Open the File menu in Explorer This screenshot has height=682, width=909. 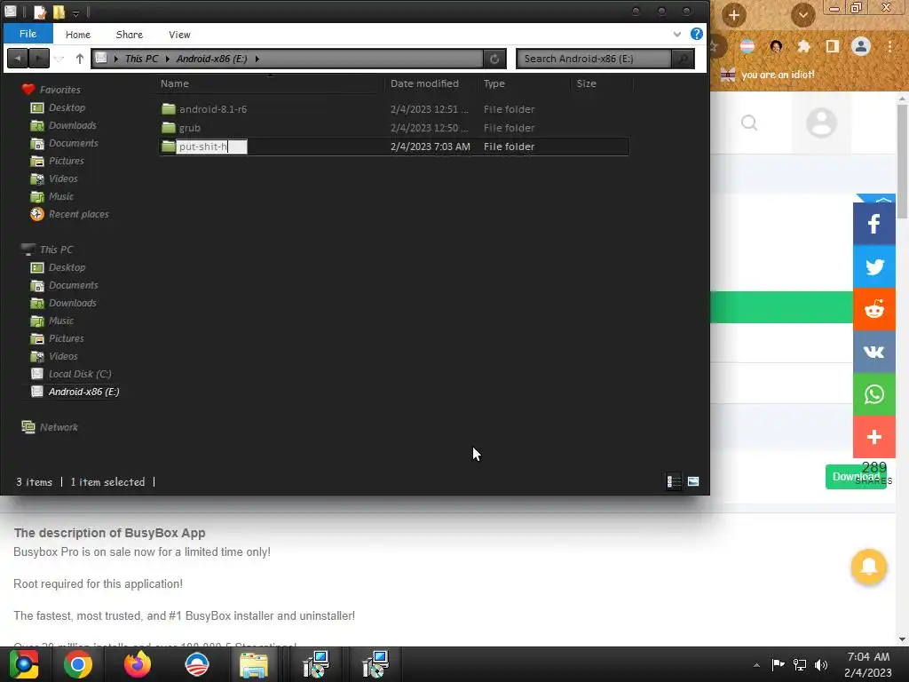point(28,34)
